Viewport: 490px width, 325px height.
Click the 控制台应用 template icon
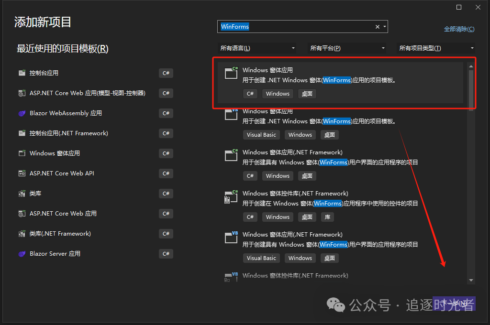[x=22, y=73]
